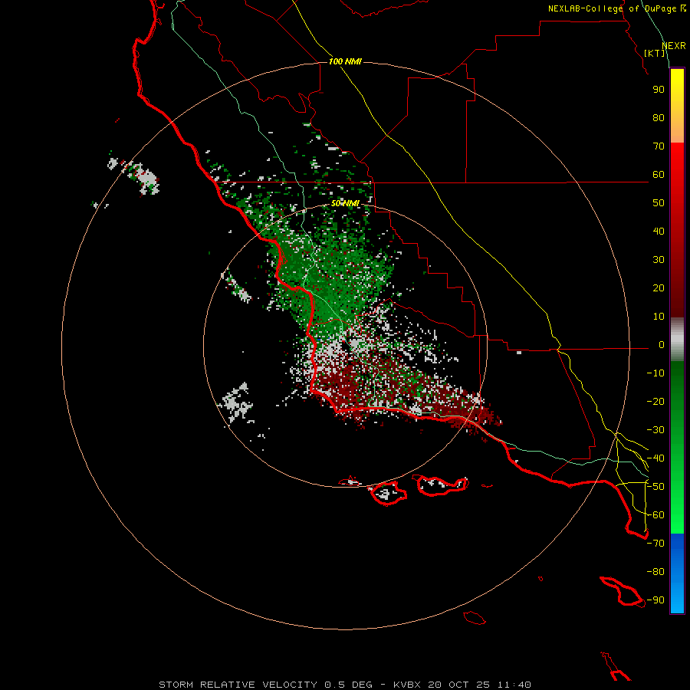
Task: Click the 20 value on velocity scale
Action: tap(659, 288)
